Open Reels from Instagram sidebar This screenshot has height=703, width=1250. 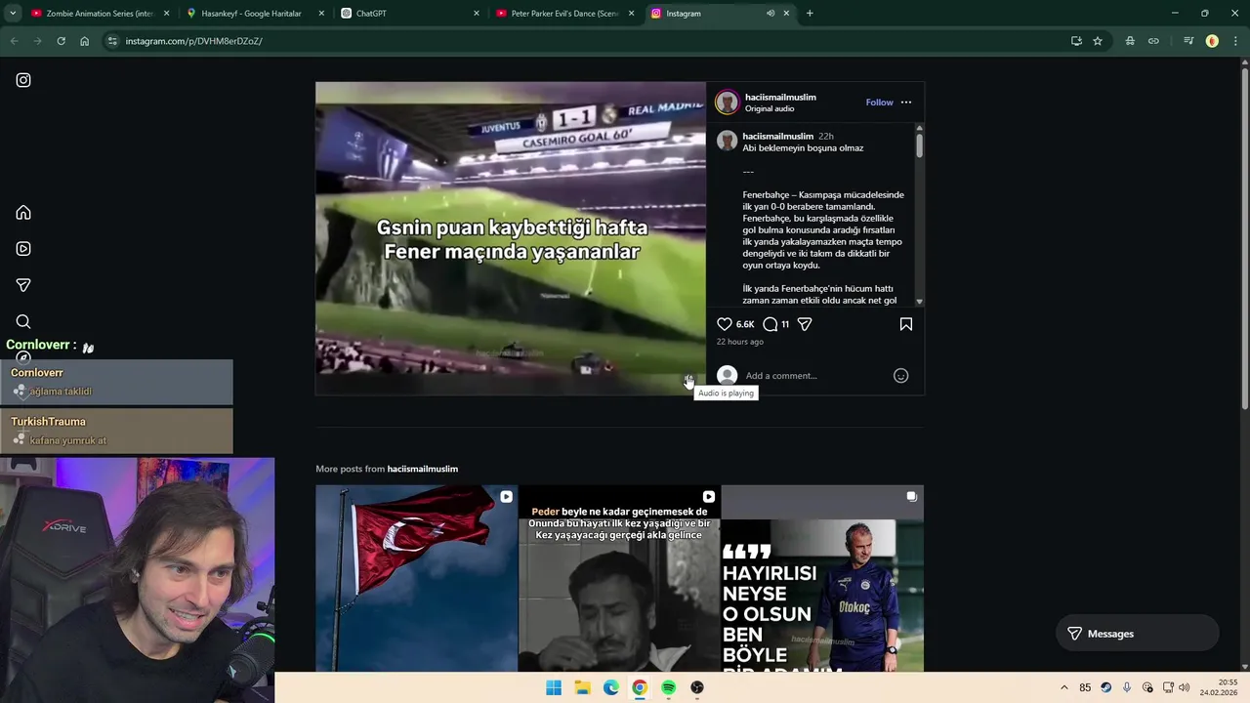[23, 249]
